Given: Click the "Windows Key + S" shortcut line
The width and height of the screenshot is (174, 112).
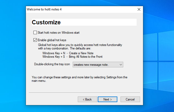Looking at the screenshot, I should [72, 57].
